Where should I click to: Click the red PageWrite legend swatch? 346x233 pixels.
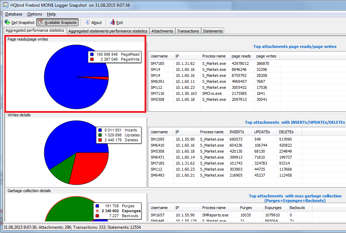[92, 60]
